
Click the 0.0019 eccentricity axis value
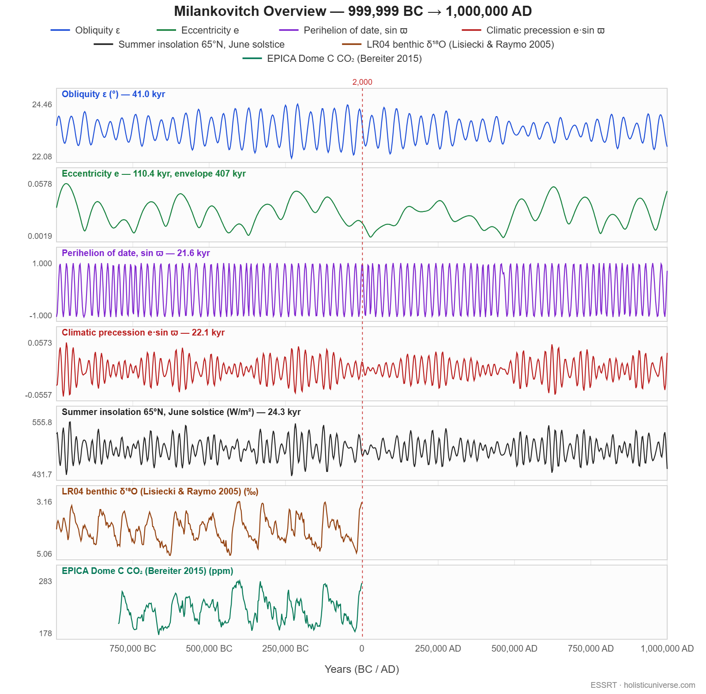click(x=40, y=236)
